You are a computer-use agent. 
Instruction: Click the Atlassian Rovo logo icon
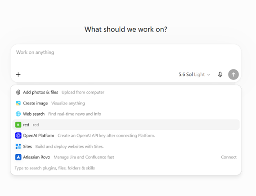(x=18, y=157)
